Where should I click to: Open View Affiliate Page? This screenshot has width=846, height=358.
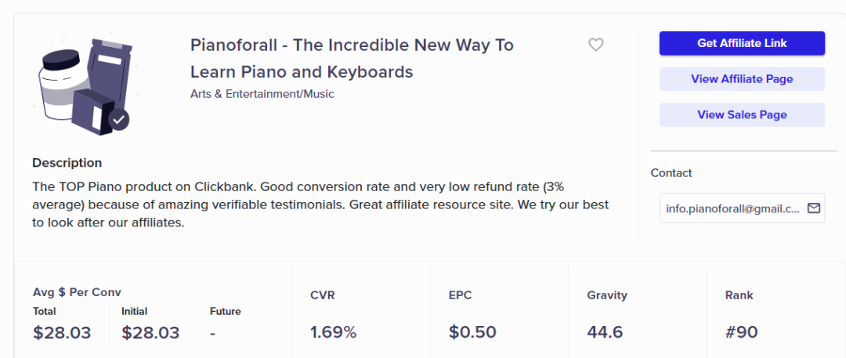742,79
